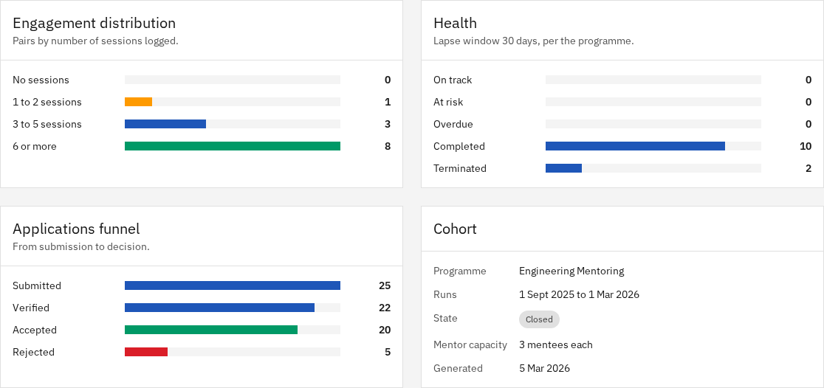824x388 pixels.
Task: Click the red Rejected funnel bar
Action: click(x=146, y=352)
